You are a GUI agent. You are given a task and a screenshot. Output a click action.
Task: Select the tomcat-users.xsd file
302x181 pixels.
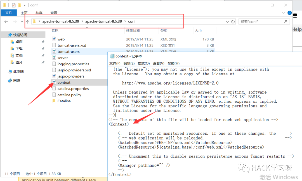pos(72,45)
